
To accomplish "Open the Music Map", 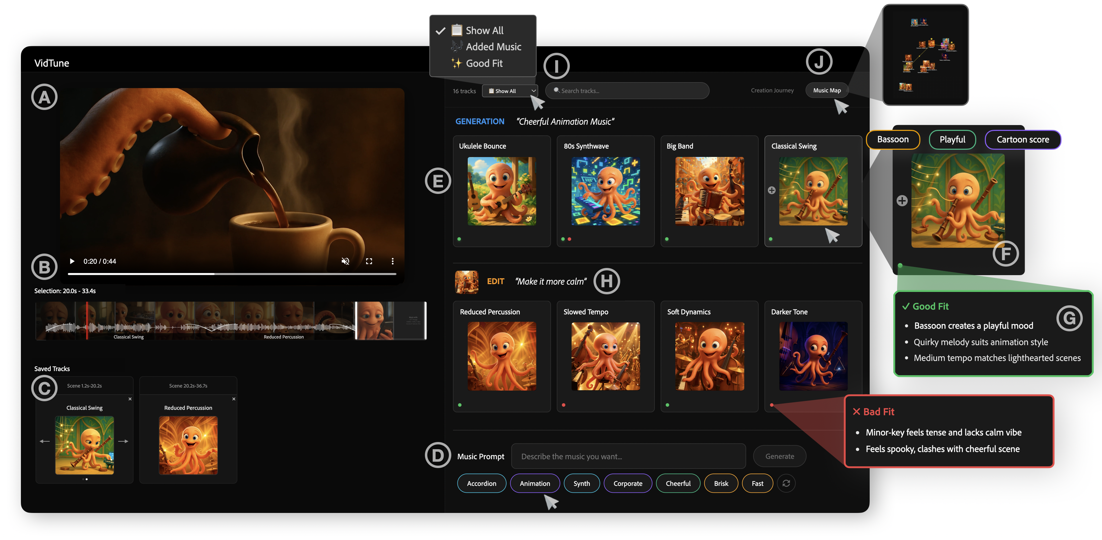I will pyautogui.click(x=826, y=90).
